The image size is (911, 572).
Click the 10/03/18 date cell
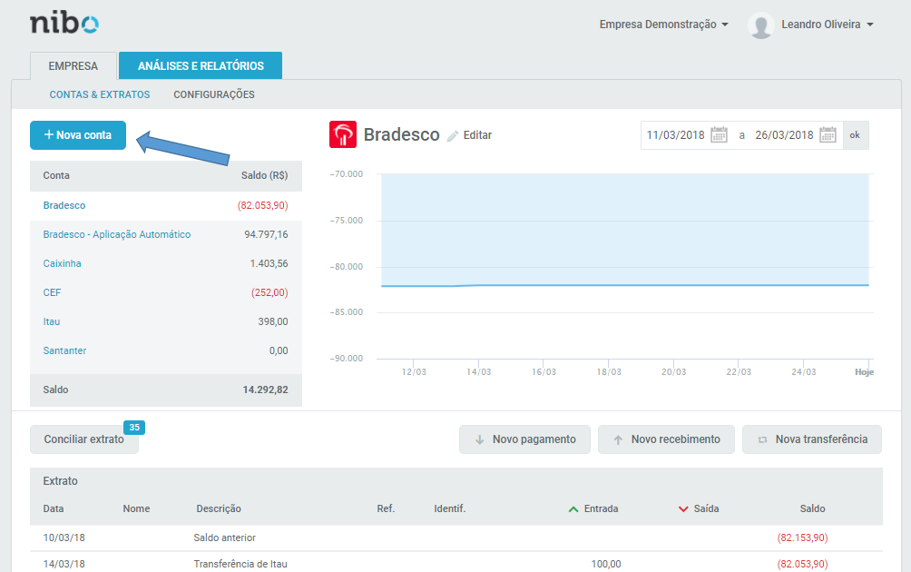tap(64, 537)
